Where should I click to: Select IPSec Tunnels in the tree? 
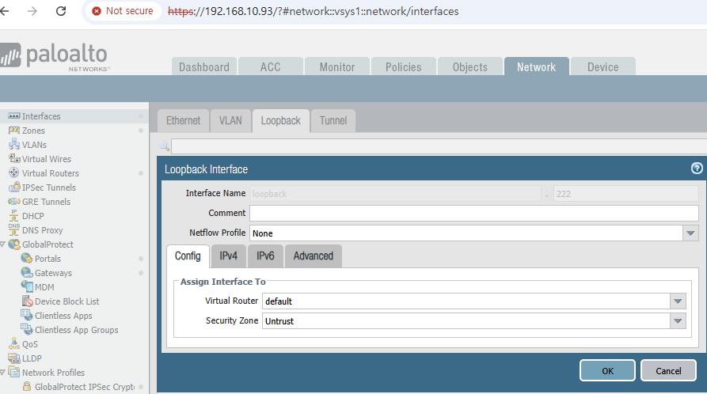pos(49,188)
